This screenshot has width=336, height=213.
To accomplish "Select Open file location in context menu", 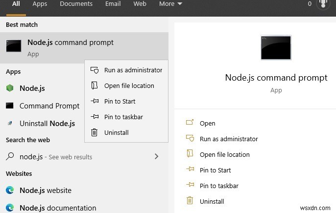I will click(129, 85).
